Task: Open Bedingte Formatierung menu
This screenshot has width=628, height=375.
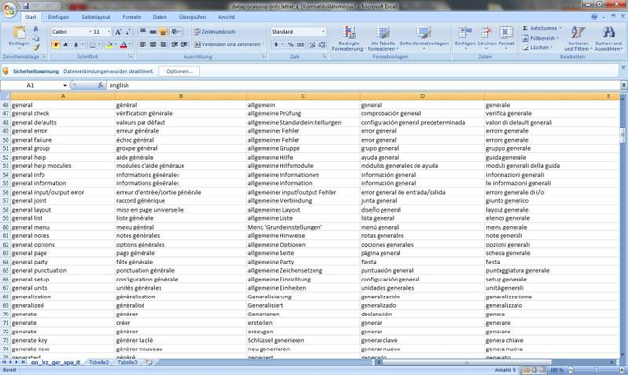Action: coord(348,39)
